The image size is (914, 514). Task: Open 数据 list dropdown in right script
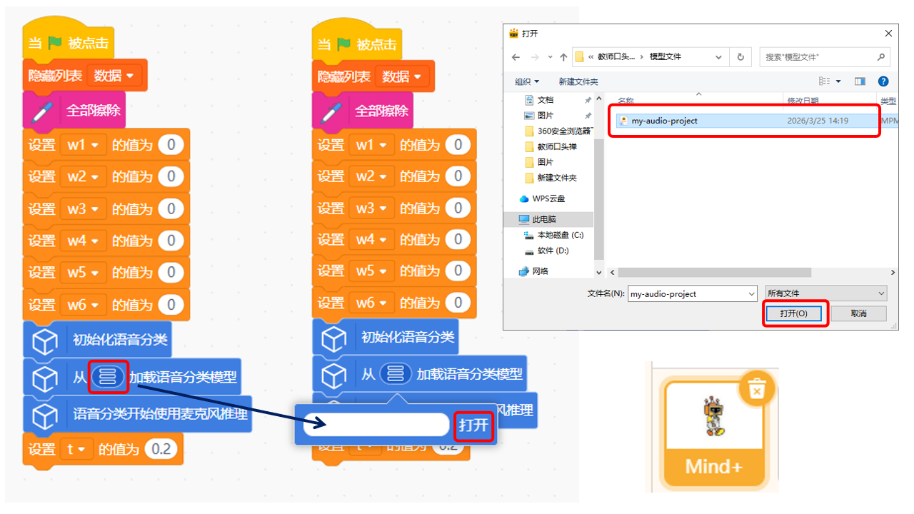pos(402,76)
